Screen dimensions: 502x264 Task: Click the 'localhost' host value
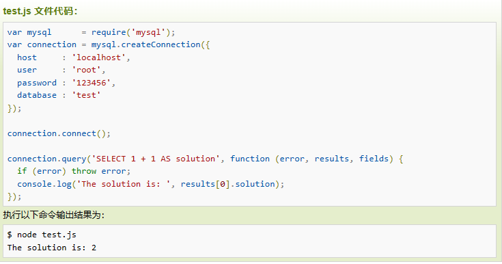(x=98, y=57)
